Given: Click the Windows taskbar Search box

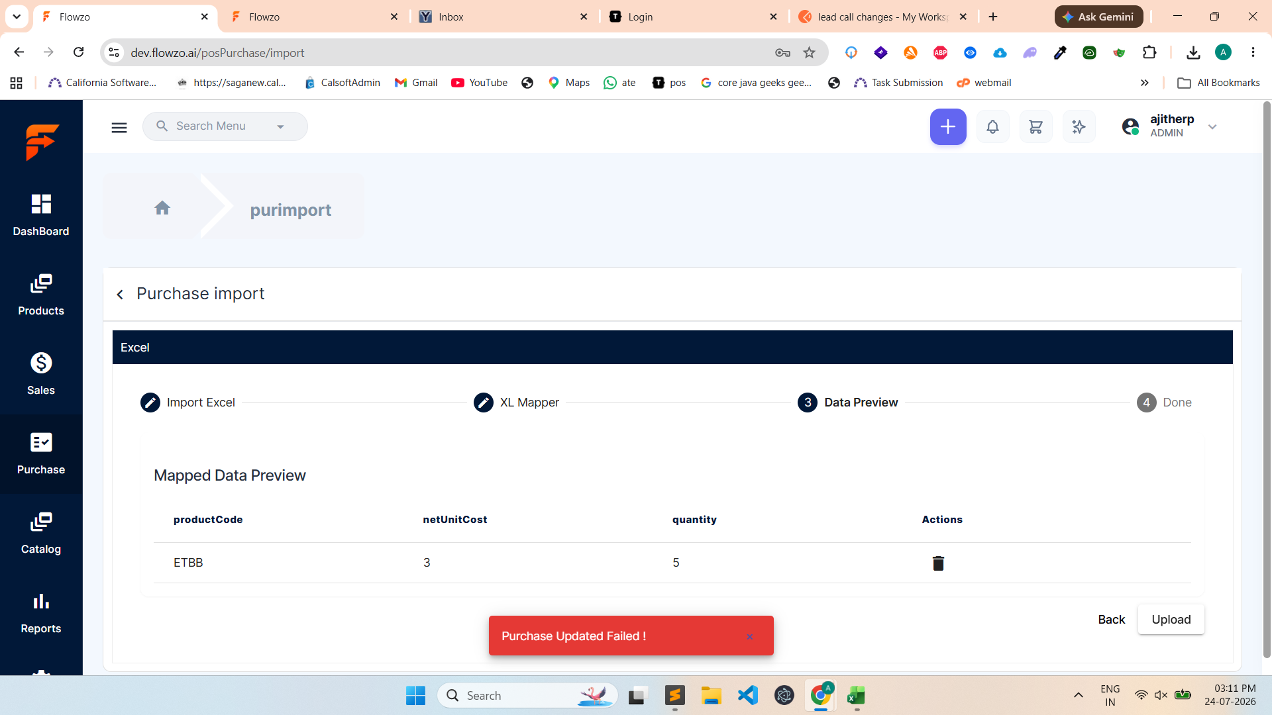Looking at the screenshot, I should coord(527,695).
